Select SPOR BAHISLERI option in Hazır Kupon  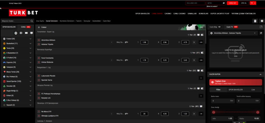pyautogui.click(x=235, y=90)
